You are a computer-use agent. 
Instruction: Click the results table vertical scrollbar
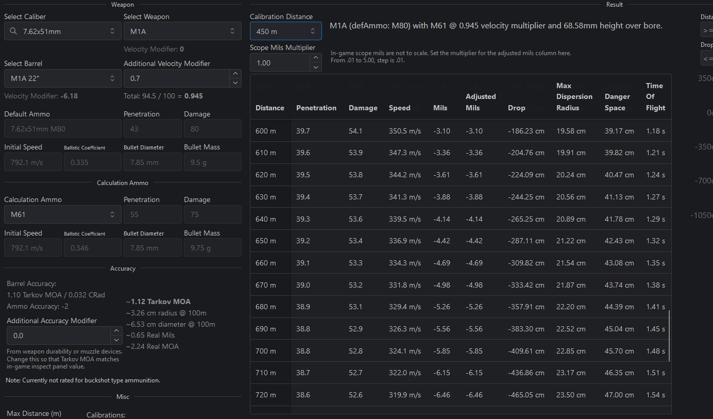pos(669,336)
